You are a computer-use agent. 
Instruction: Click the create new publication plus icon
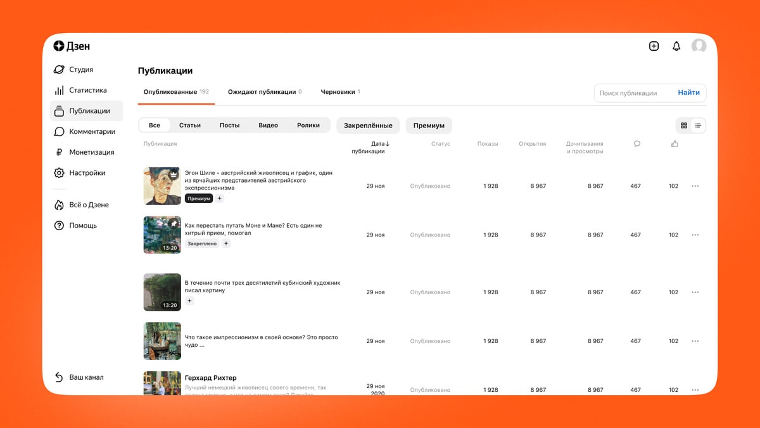(654, 46)
